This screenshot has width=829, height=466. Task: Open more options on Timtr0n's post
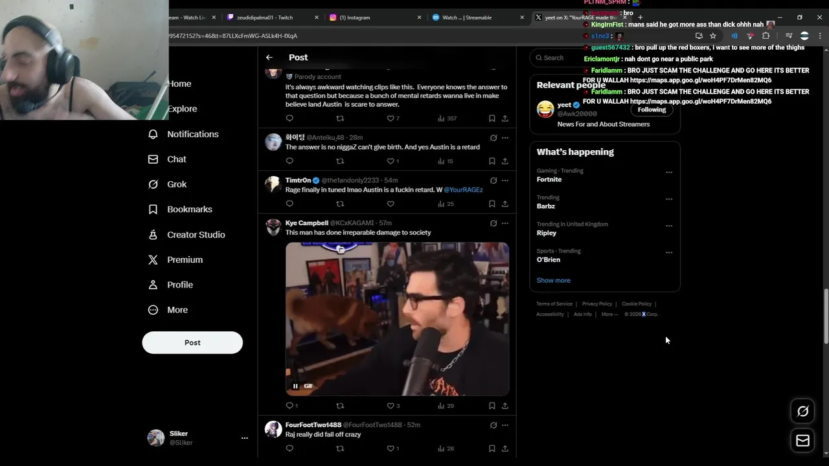coord(505,181)
